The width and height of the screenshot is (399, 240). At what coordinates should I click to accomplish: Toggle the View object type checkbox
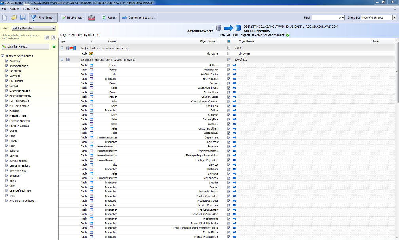[x=7, y=196]
